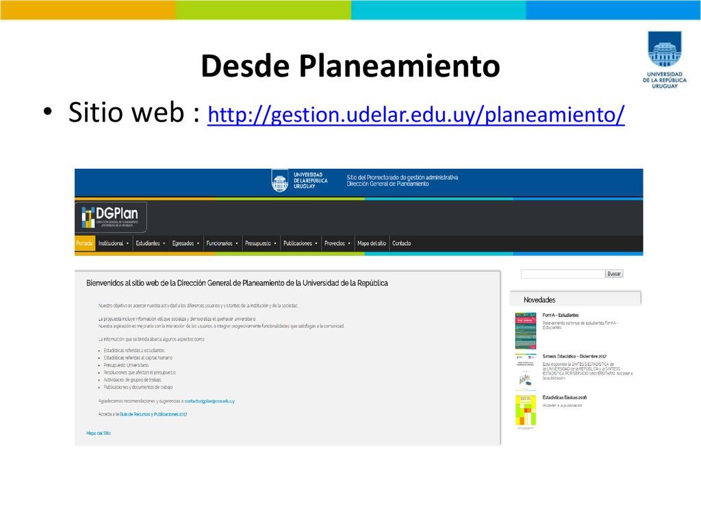Click the Universidad de la República crest in the site header
Screen dimensions: 701x525
(x=280, y=180)
